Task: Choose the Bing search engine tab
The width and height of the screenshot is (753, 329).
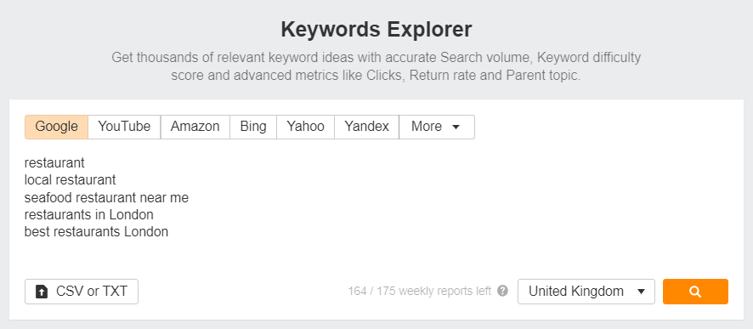Action: point(253,127)
